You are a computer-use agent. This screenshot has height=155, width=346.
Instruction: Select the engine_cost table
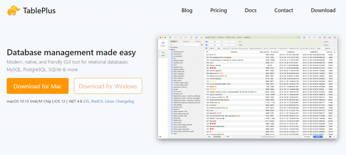pos(177,62)
